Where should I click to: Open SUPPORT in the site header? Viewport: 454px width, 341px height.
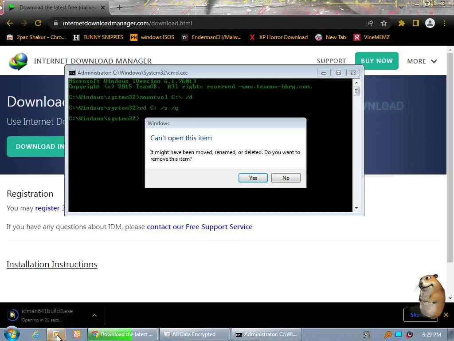(x=331, y=61)
